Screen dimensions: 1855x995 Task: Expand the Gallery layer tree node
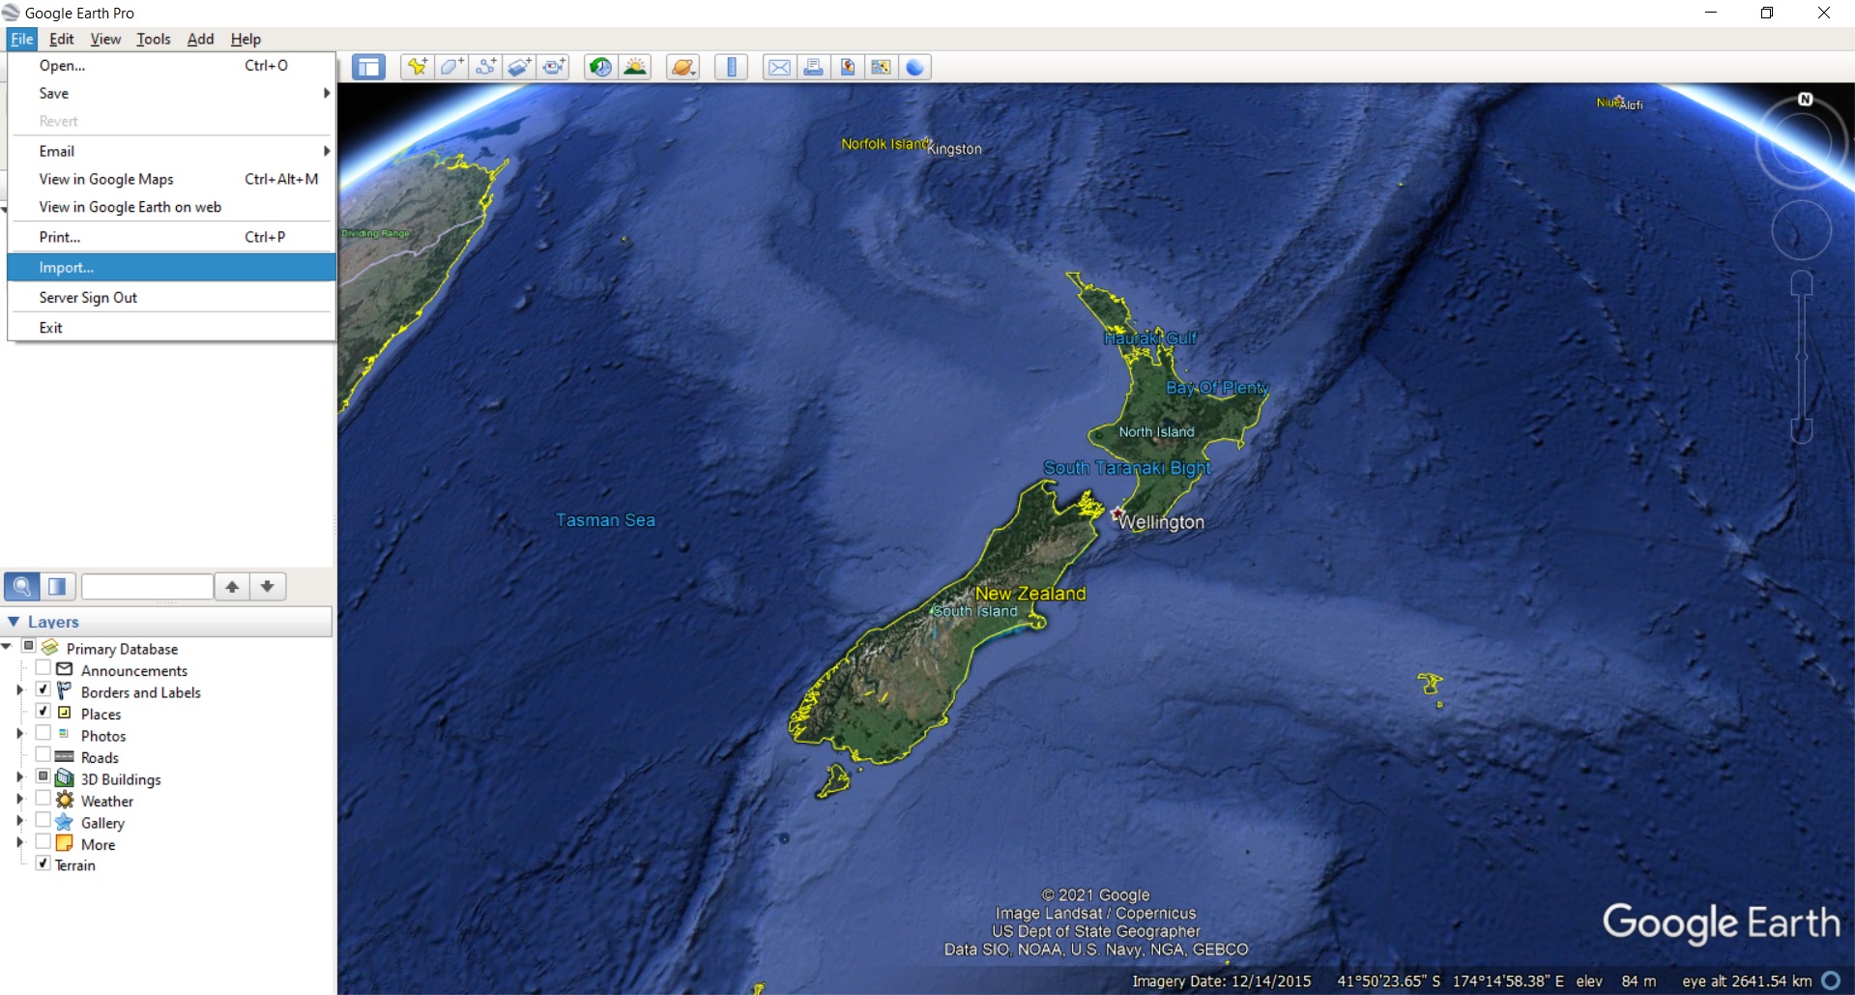(x=19, y=820)
